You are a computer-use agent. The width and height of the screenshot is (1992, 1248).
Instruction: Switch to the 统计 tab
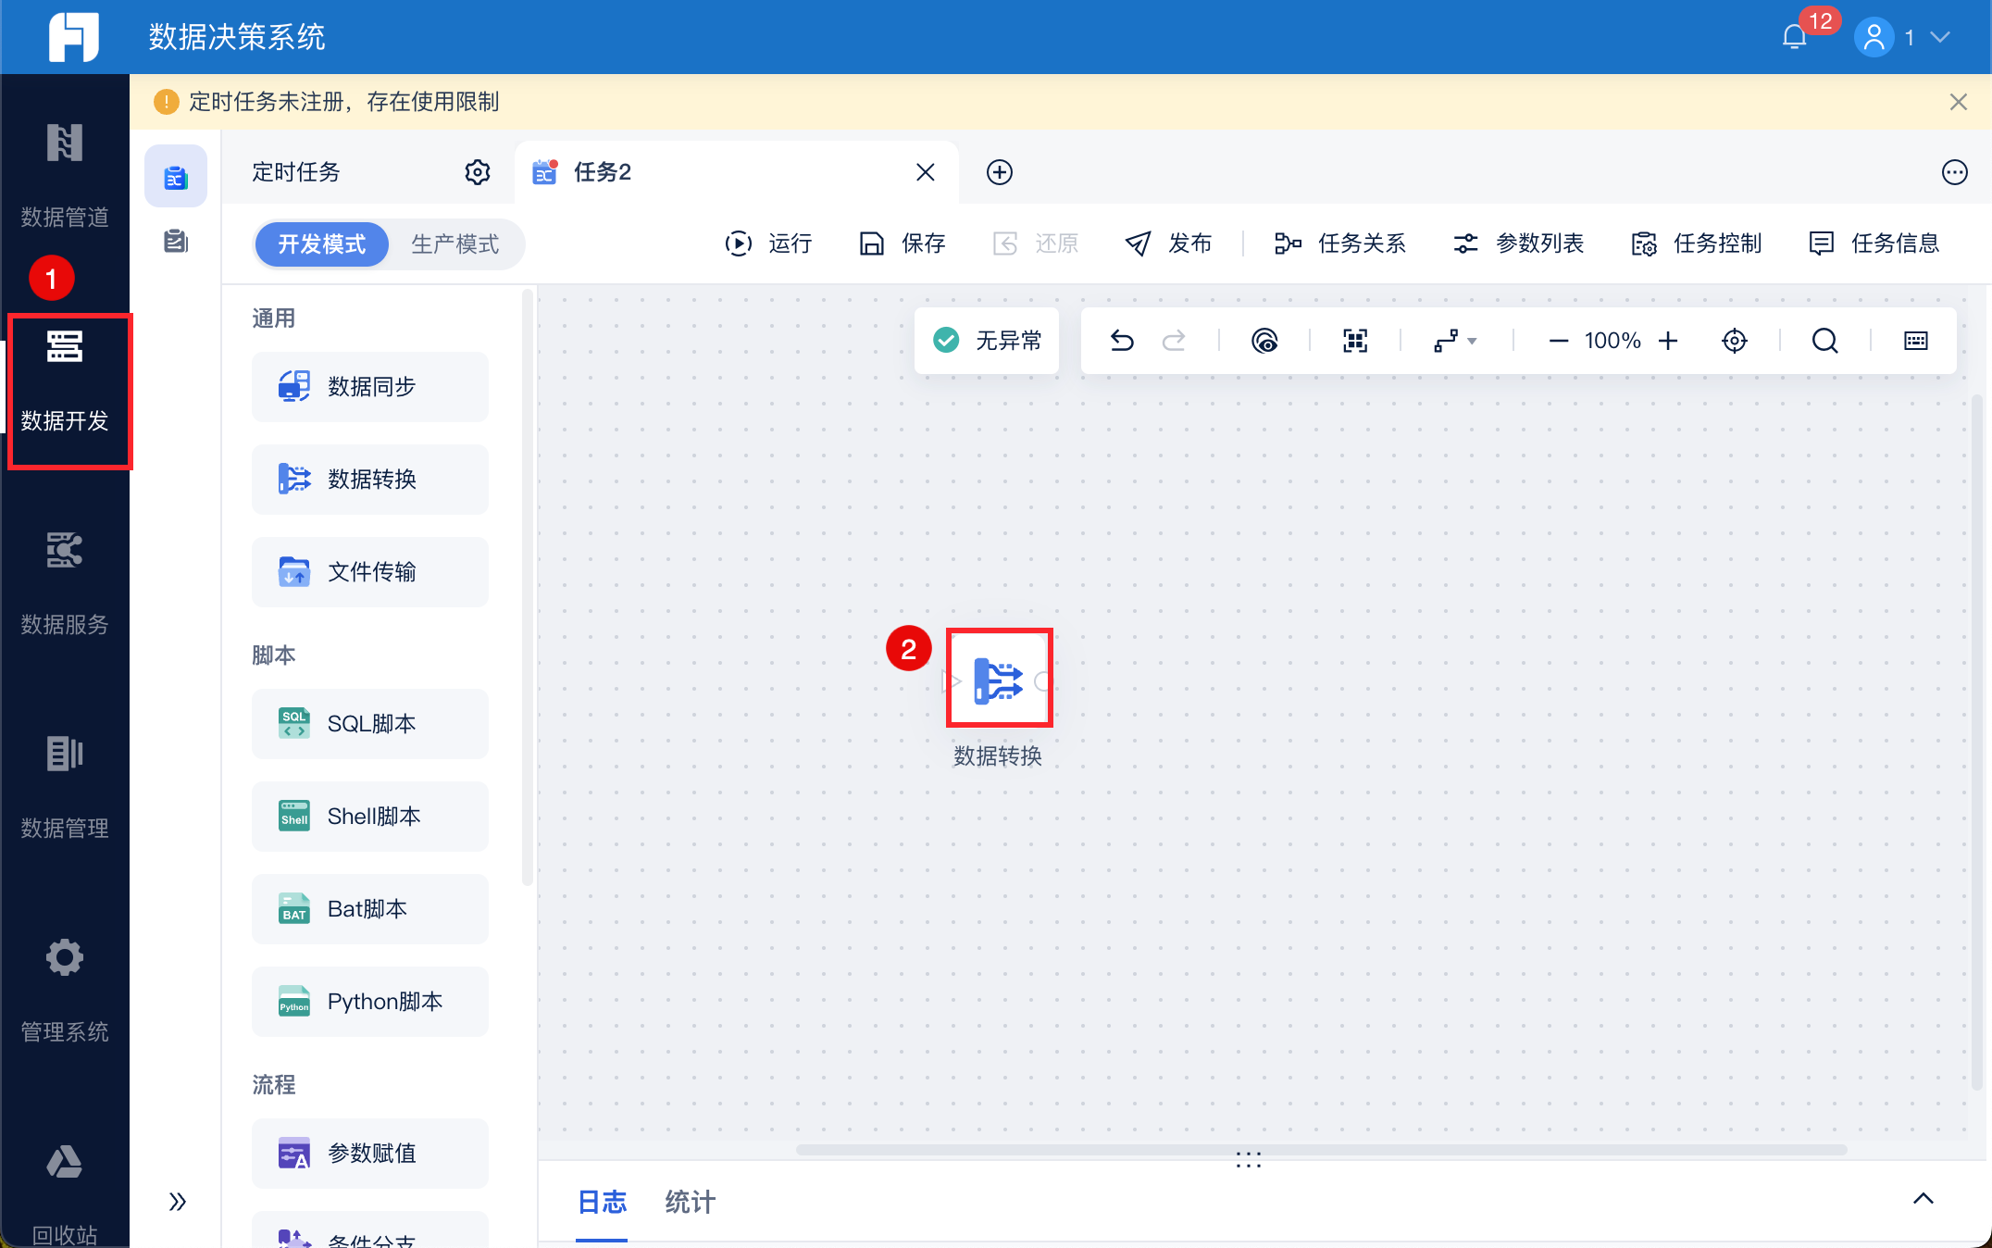[690, 1202]
